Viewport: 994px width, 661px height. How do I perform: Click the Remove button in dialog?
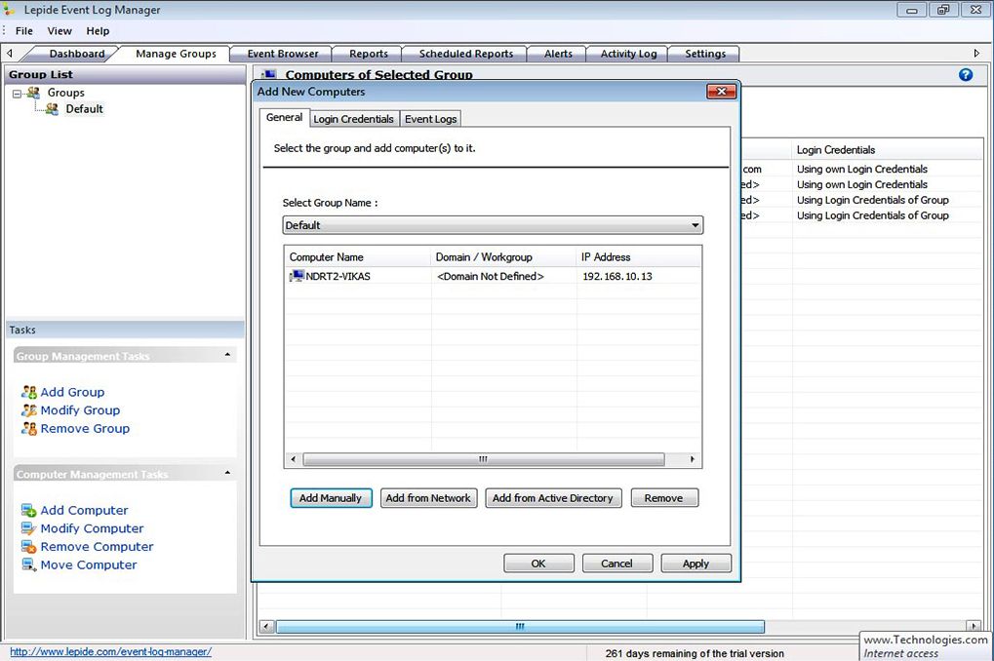pos(663,498)
